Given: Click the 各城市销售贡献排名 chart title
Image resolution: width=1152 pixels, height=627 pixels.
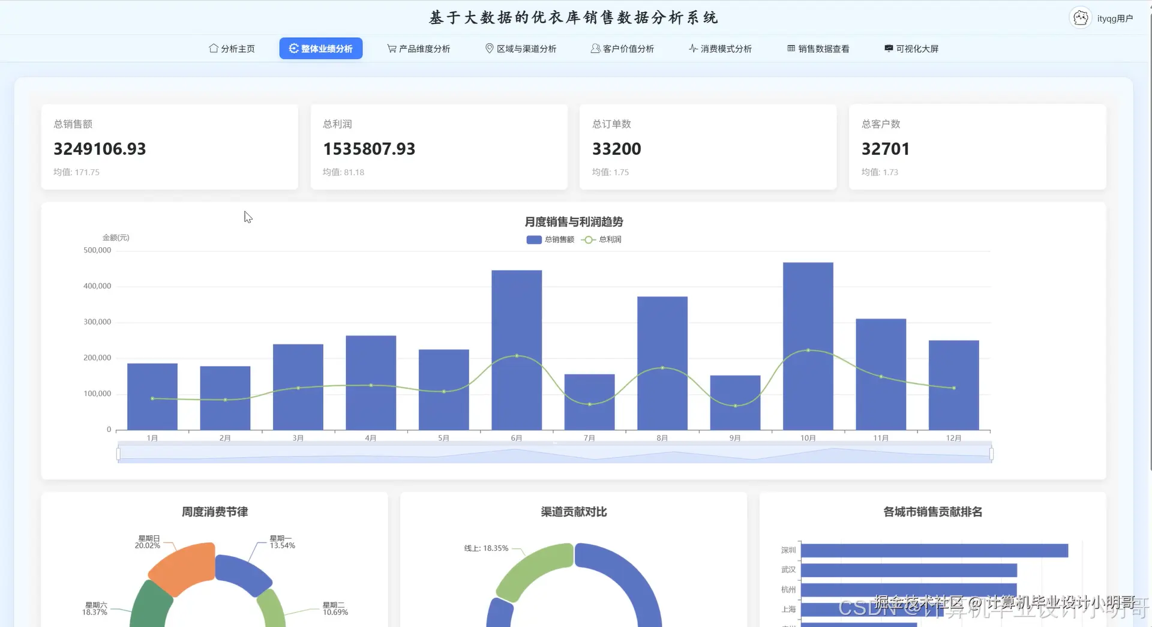Looking at the screenshot, I should tap(932, 512).
